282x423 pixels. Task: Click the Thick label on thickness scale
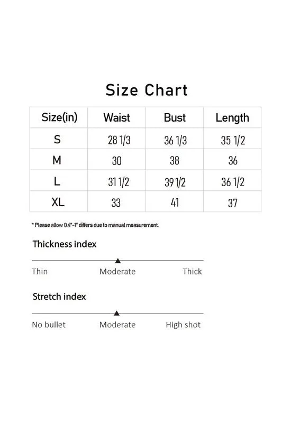point(192,271)
